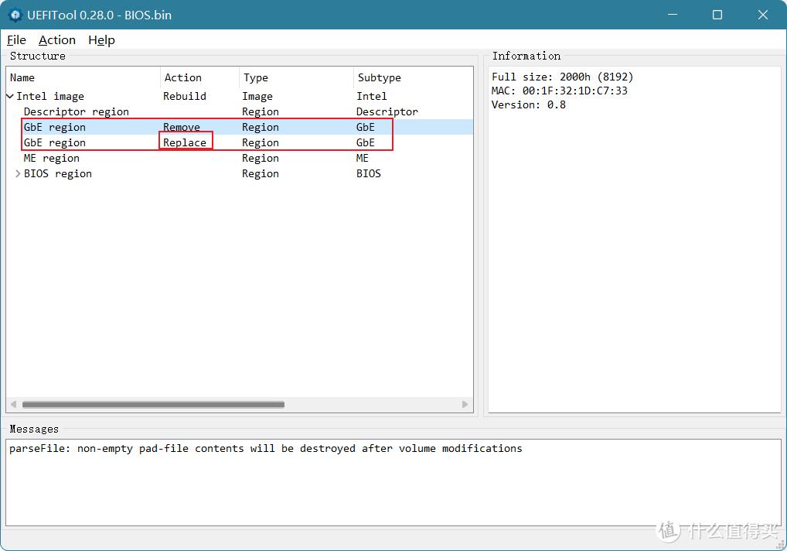Image resolution: width=787 pixels, height=551 pixels.
Task: Select the ME region row
Action: click(x=51, y=159)
